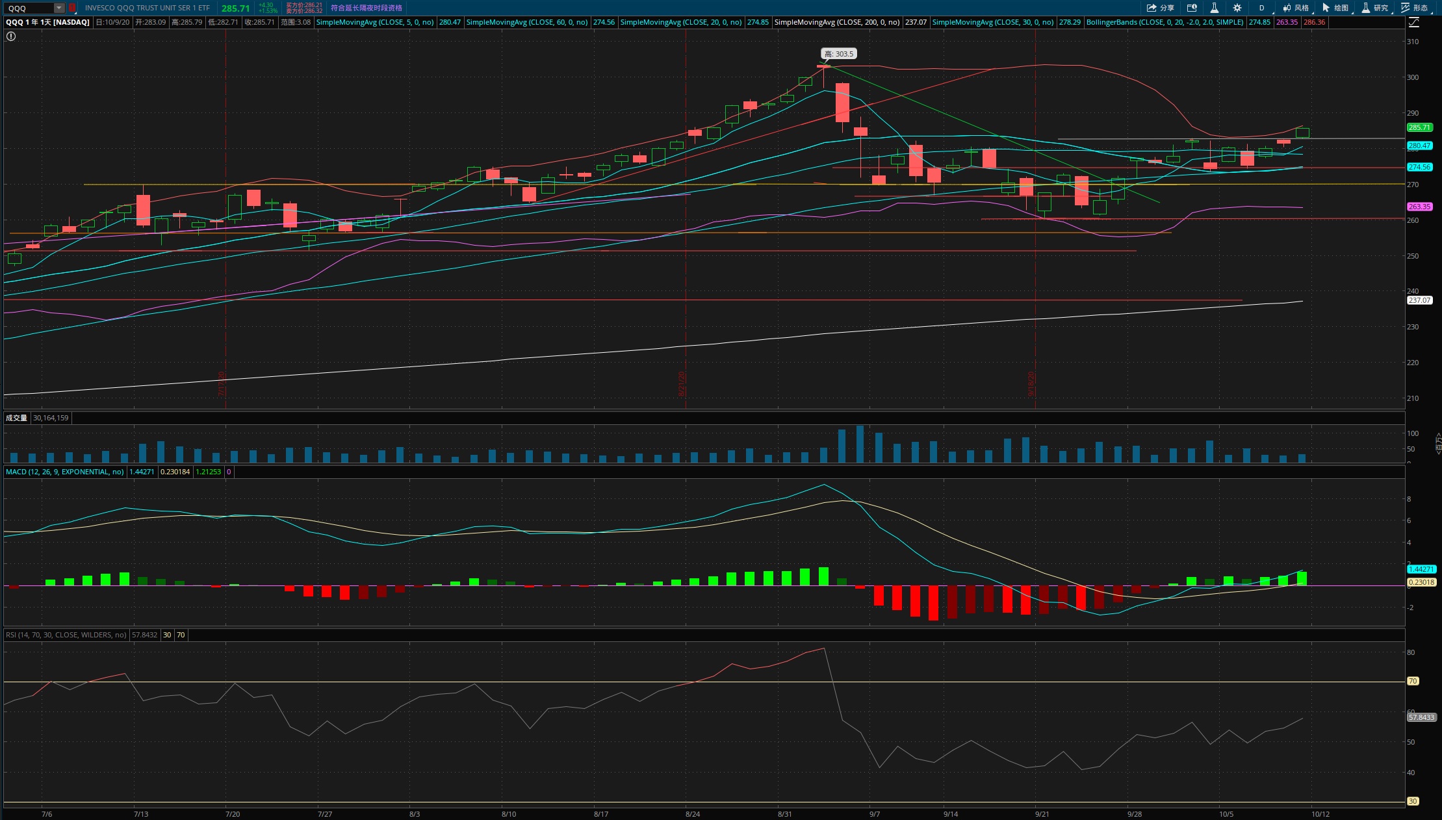This screenshot has height=820, width=1442.
Task: Click the RSI 70 overbought axis label
Action: pos(1413,681)
